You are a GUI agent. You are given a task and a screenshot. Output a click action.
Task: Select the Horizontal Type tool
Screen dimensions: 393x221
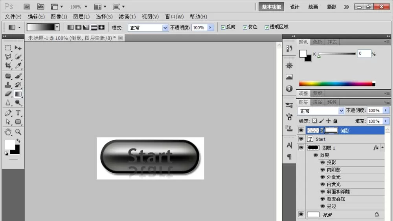[18, 113]
